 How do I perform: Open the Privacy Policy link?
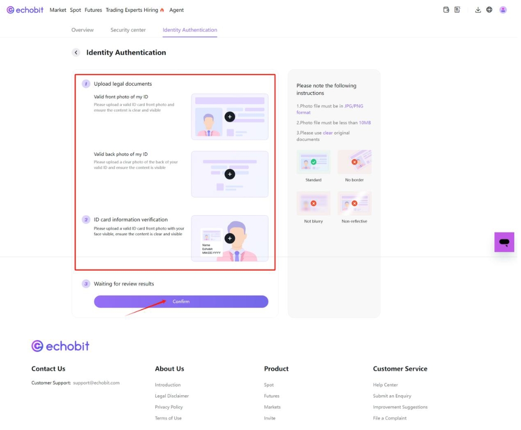click(x=169, y=407)
